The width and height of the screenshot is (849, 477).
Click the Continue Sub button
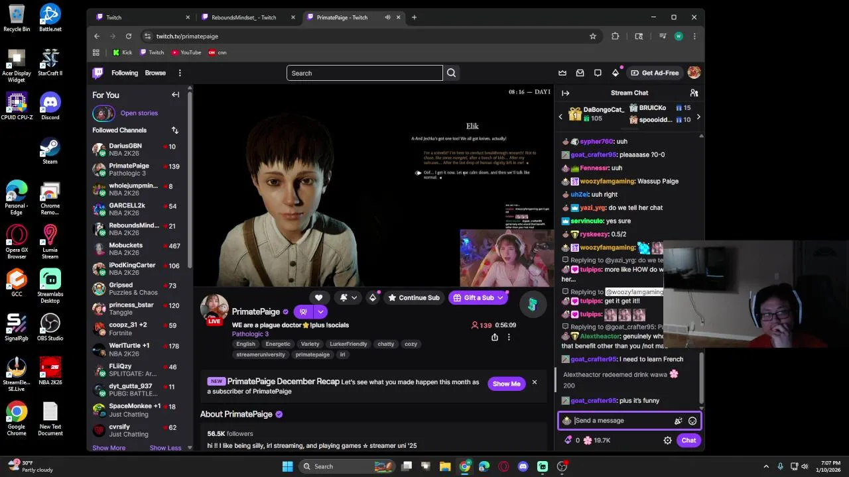(x=413, y=297)
